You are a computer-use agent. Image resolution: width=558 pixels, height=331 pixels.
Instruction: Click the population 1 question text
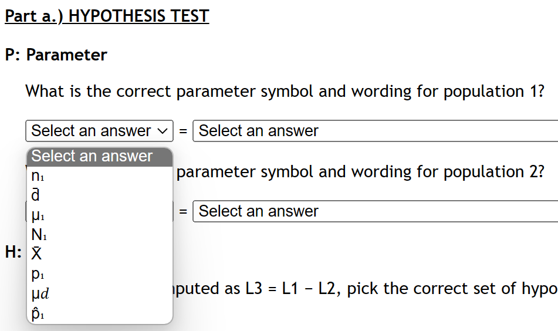[x=285, y=92]
